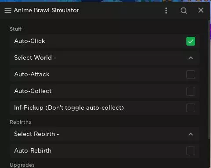Enable the Auto-Collect checkbox
The height and width of the screenshot is (168, 211).
point(191,91)
